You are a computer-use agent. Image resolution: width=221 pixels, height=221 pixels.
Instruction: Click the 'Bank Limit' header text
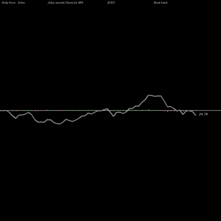tap(160, 3)
